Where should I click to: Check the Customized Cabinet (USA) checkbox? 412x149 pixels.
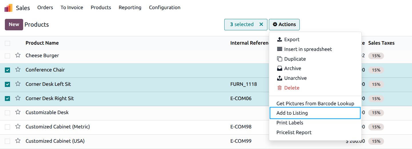click(x=7, y=141)
